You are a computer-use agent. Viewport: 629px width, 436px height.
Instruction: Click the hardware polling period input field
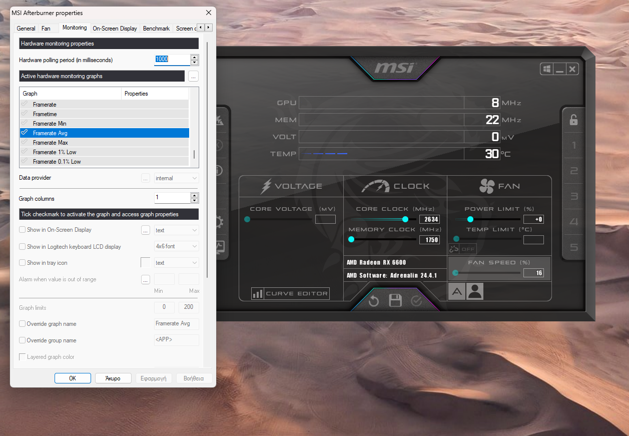coord(172,60)
